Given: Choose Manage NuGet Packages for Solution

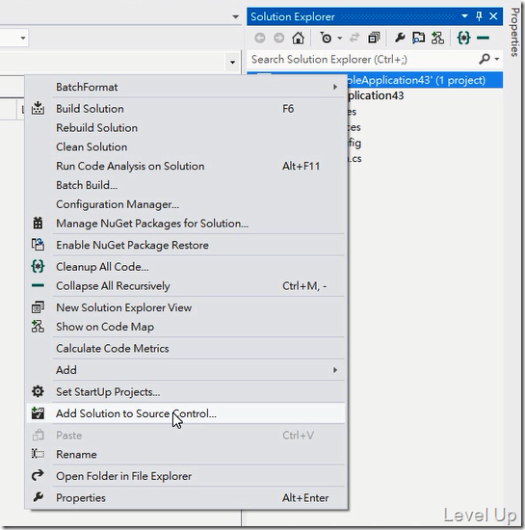Looking at the screenshot, I should [x=185, y=224].
